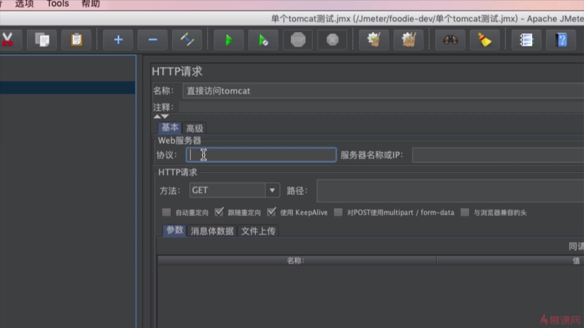Click the binoculars Search icon

(x=450, y=40)
